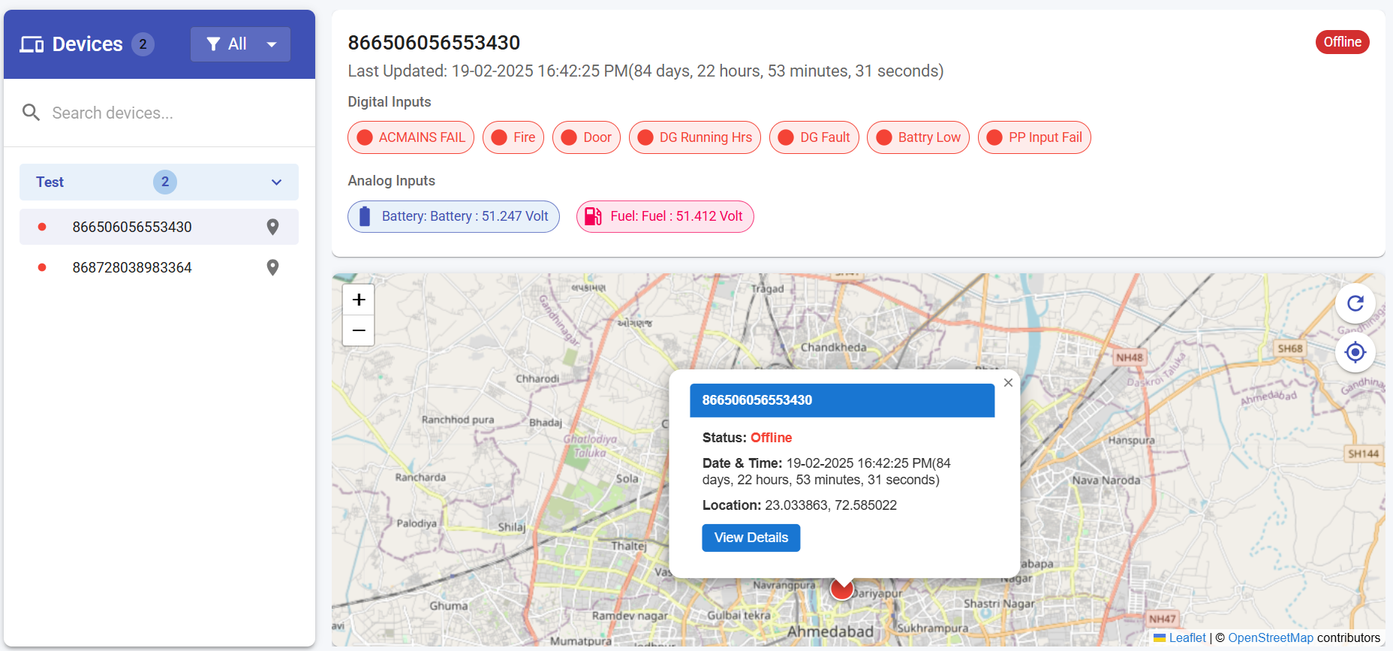Click location pin for device 868728038983364
The image size is (1393, 651).
(272, 267)
